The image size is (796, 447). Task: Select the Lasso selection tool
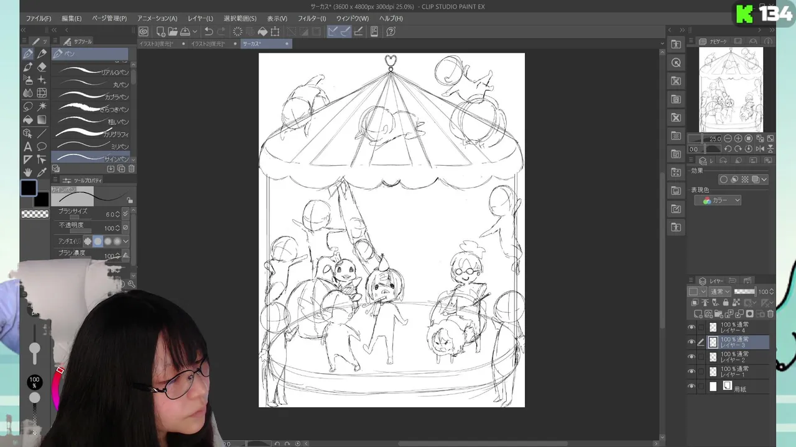(x=28, y=107)
